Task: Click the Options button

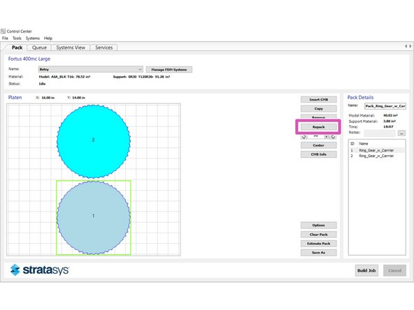Action: pos(319,226)
